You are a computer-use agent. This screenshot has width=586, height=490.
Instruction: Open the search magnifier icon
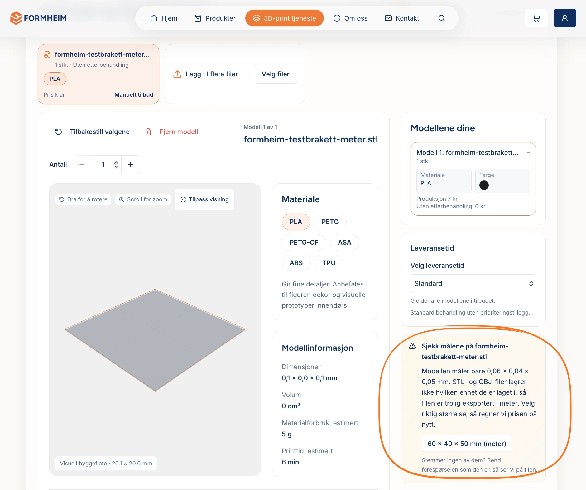(x=442, y=18)
